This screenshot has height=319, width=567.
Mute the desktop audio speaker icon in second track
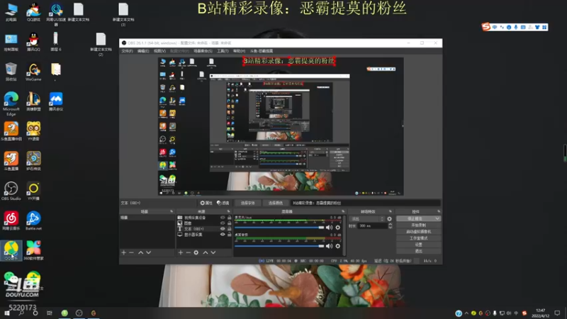[329, 246]
